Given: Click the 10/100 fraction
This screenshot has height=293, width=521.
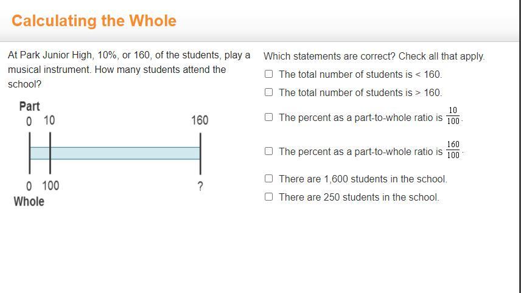Looking at the screenshot, I should tap(453, 115).
